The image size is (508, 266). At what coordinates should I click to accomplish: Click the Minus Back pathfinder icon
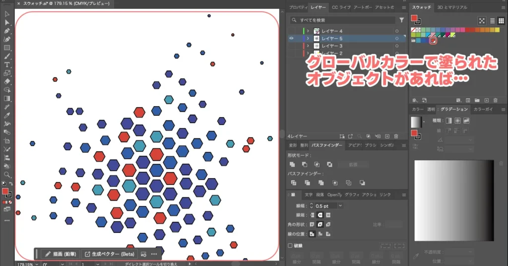point(362,183)
